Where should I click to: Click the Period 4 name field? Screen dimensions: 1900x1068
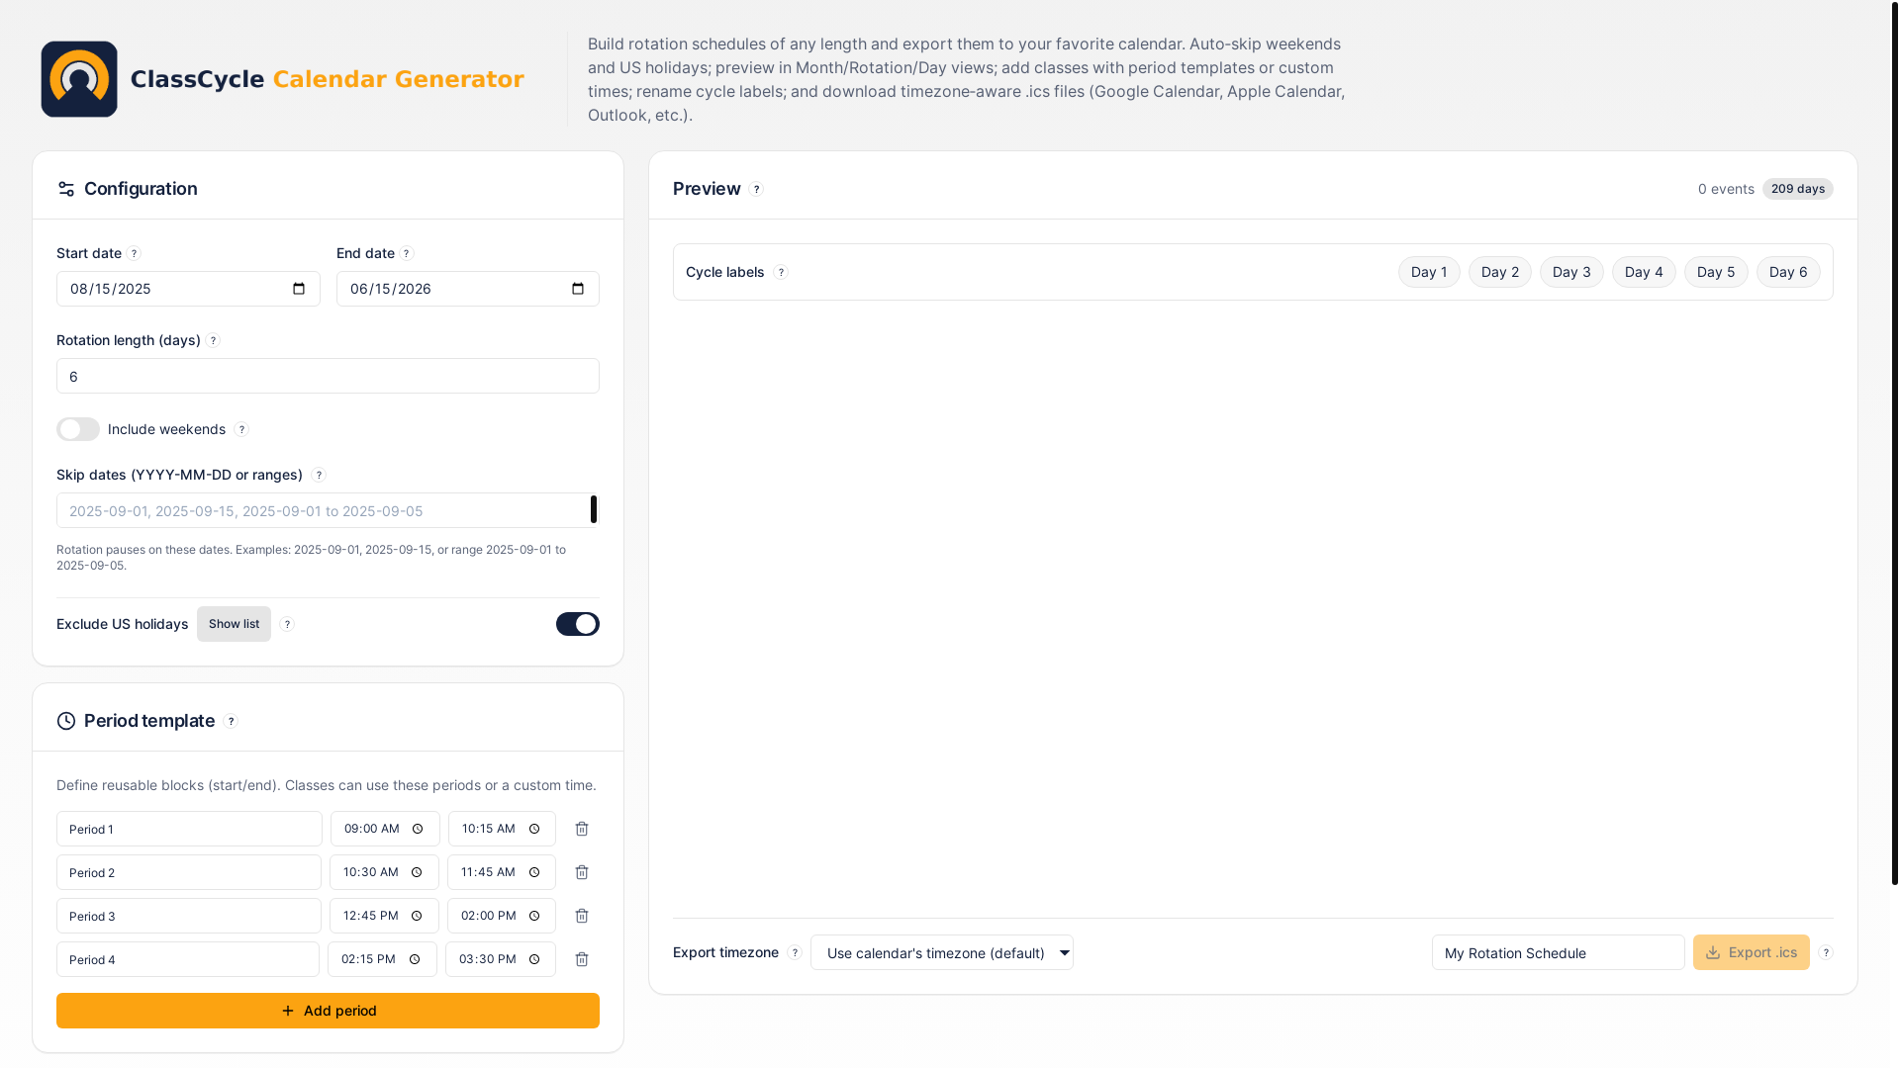point(188,959)
